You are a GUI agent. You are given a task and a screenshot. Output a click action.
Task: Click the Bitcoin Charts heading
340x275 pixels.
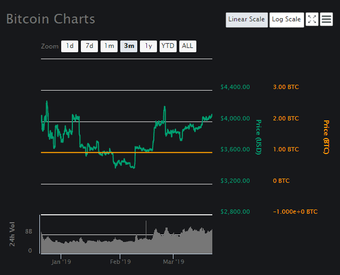51,19
